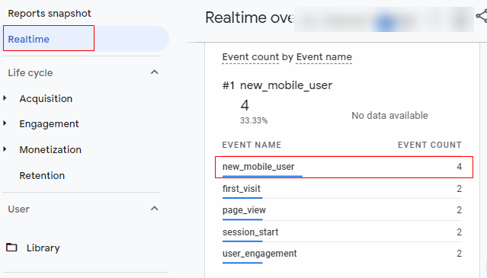Click the #1 new_mobile_user summary heading
The width and height of the screenshot is (487, 278).
click(277, 85)
